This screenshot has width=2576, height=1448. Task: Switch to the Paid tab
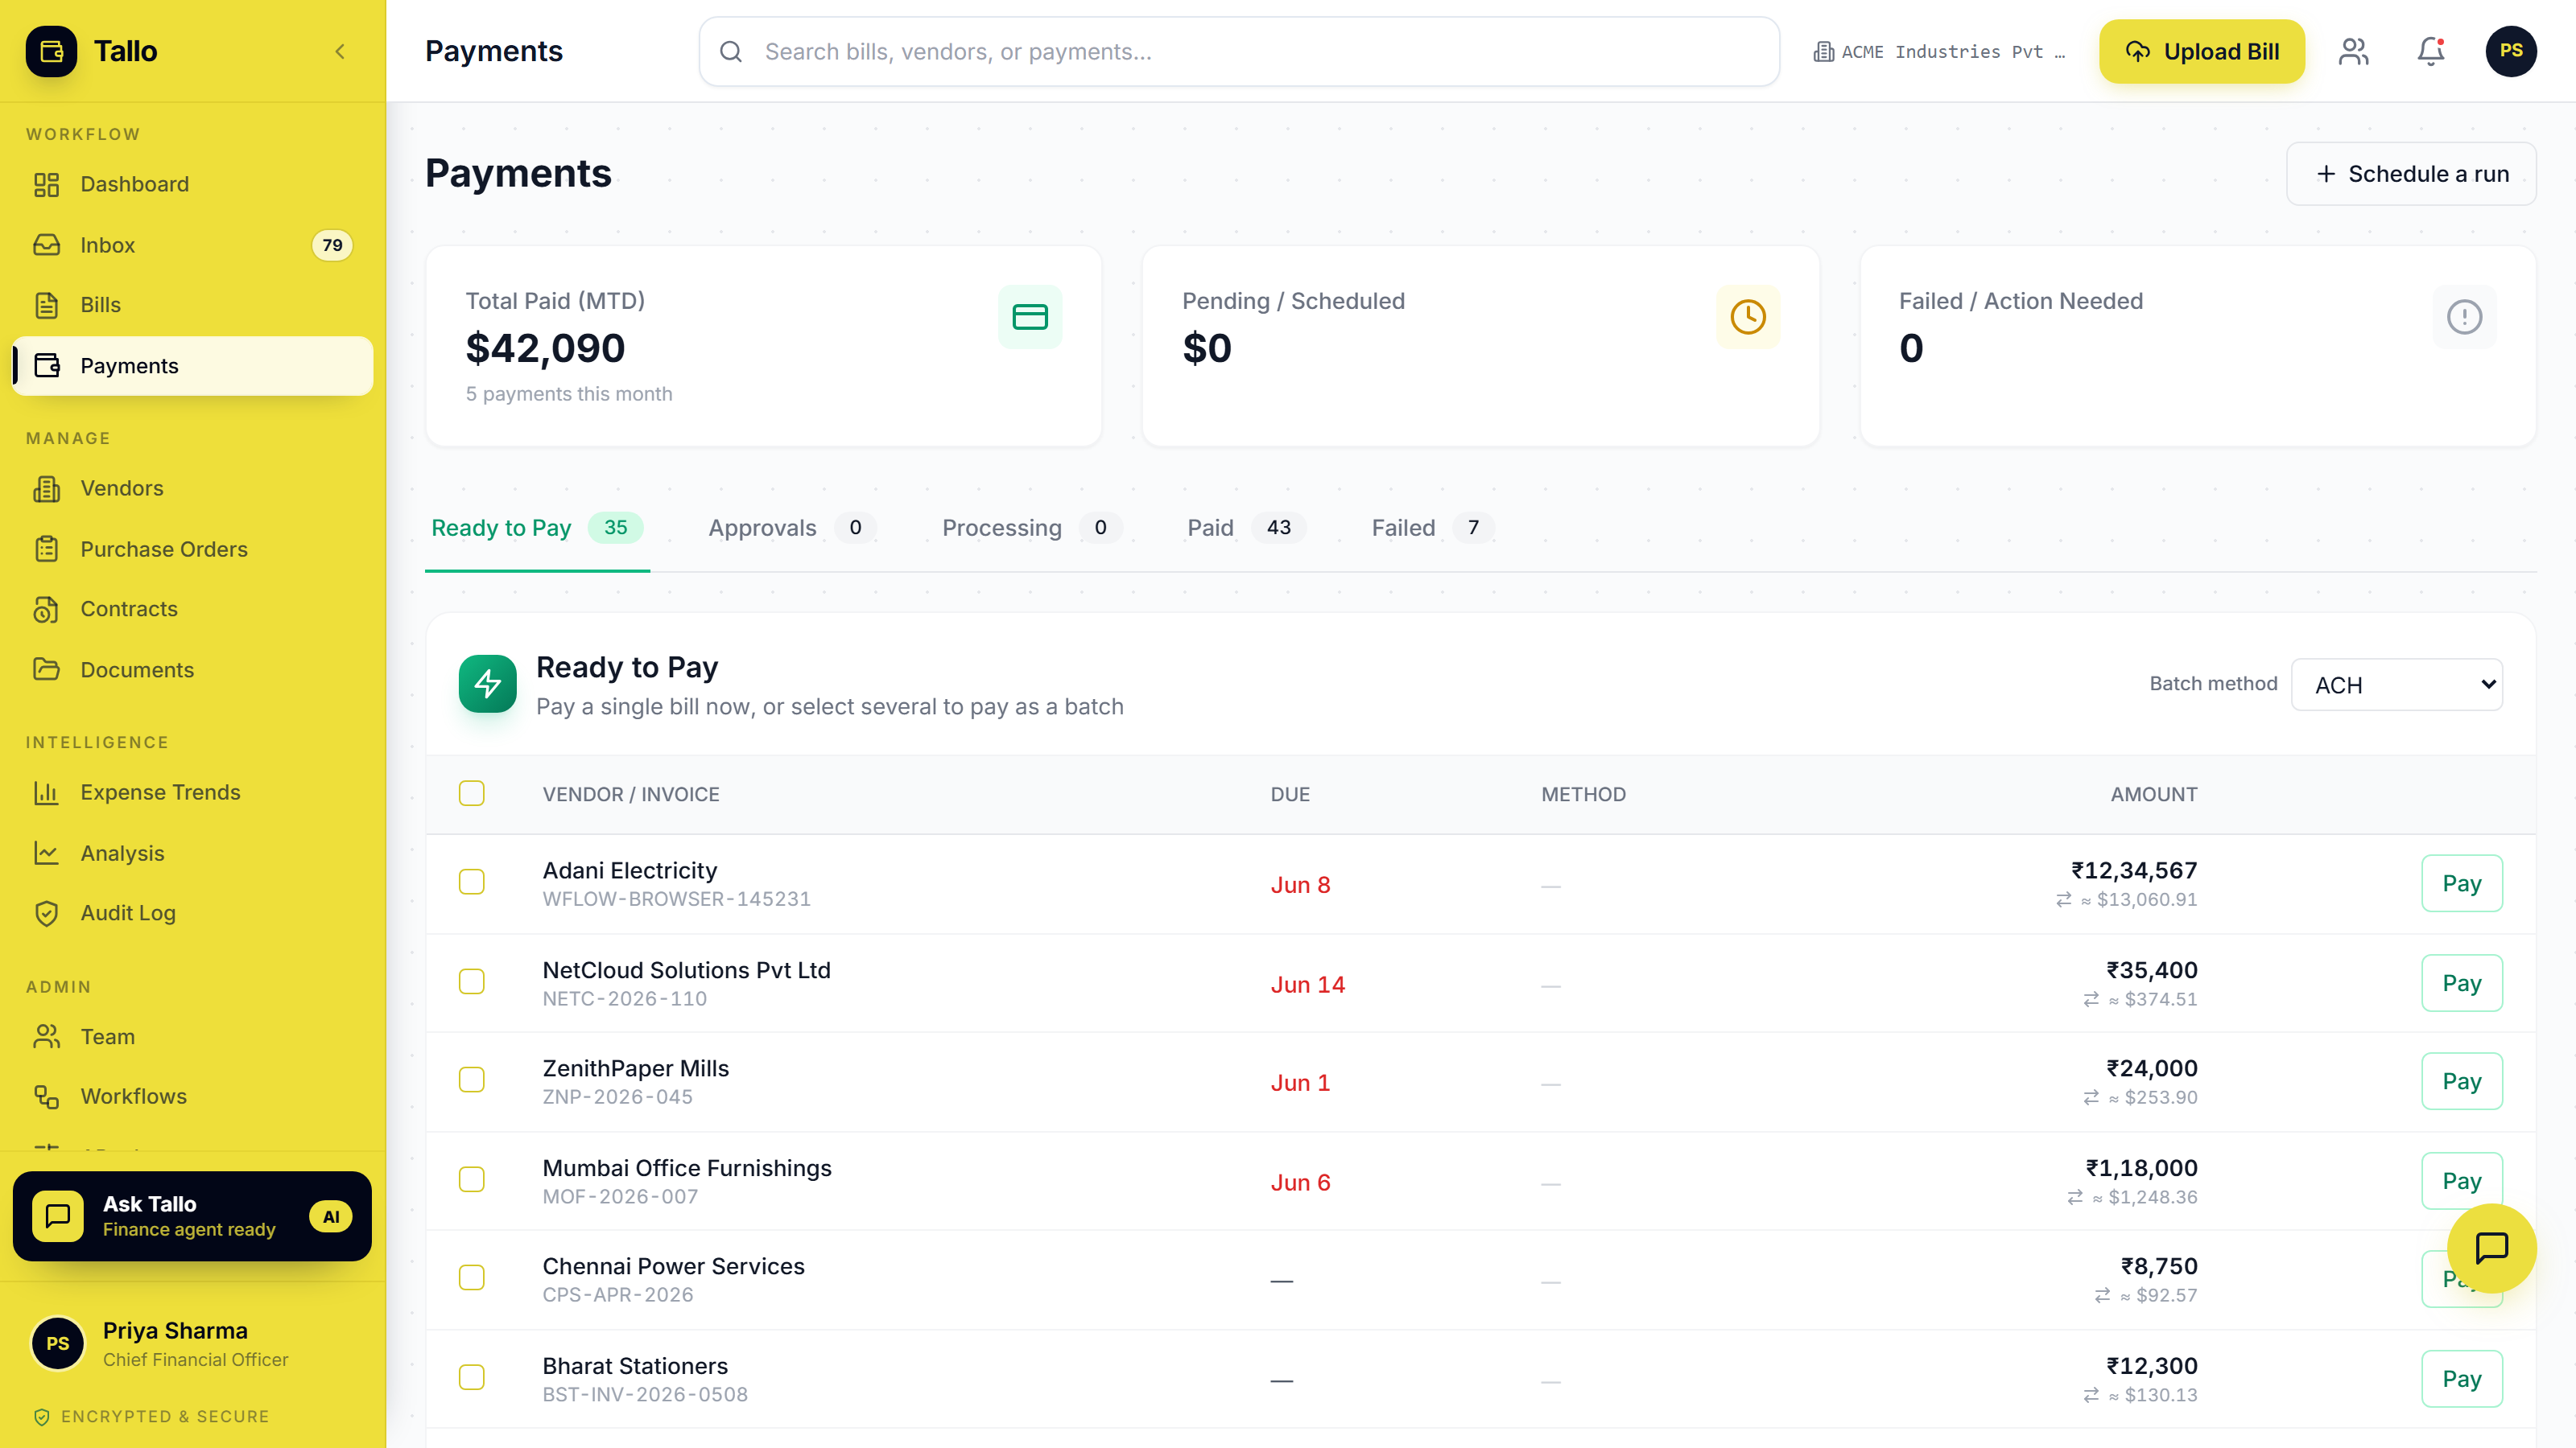click(1245, 528)
